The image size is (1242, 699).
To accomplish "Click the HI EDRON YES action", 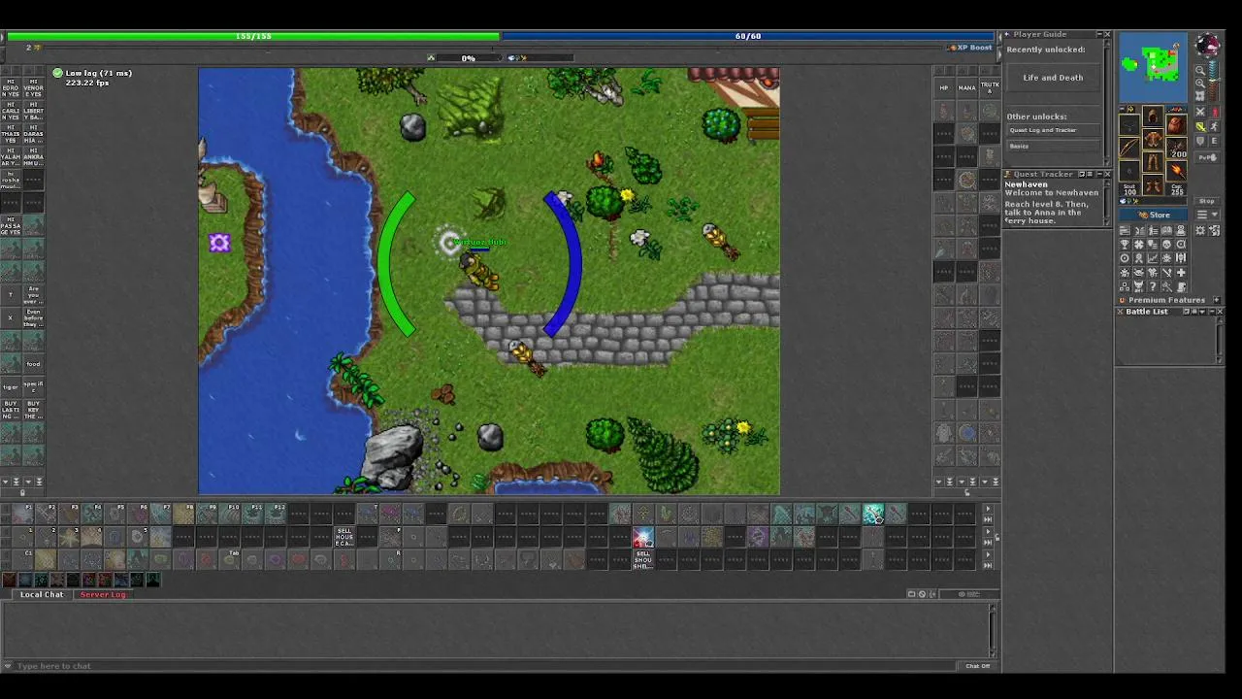I will click(12, 87).
